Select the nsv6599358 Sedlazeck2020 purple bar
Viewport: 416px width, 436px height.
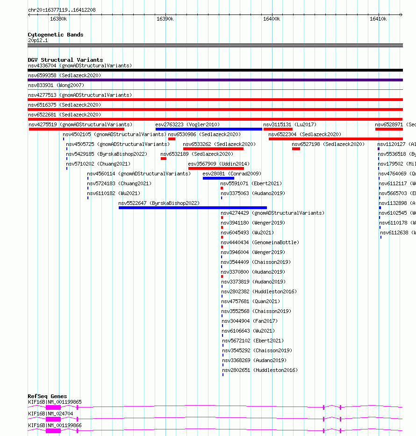(x=215, y=80)
